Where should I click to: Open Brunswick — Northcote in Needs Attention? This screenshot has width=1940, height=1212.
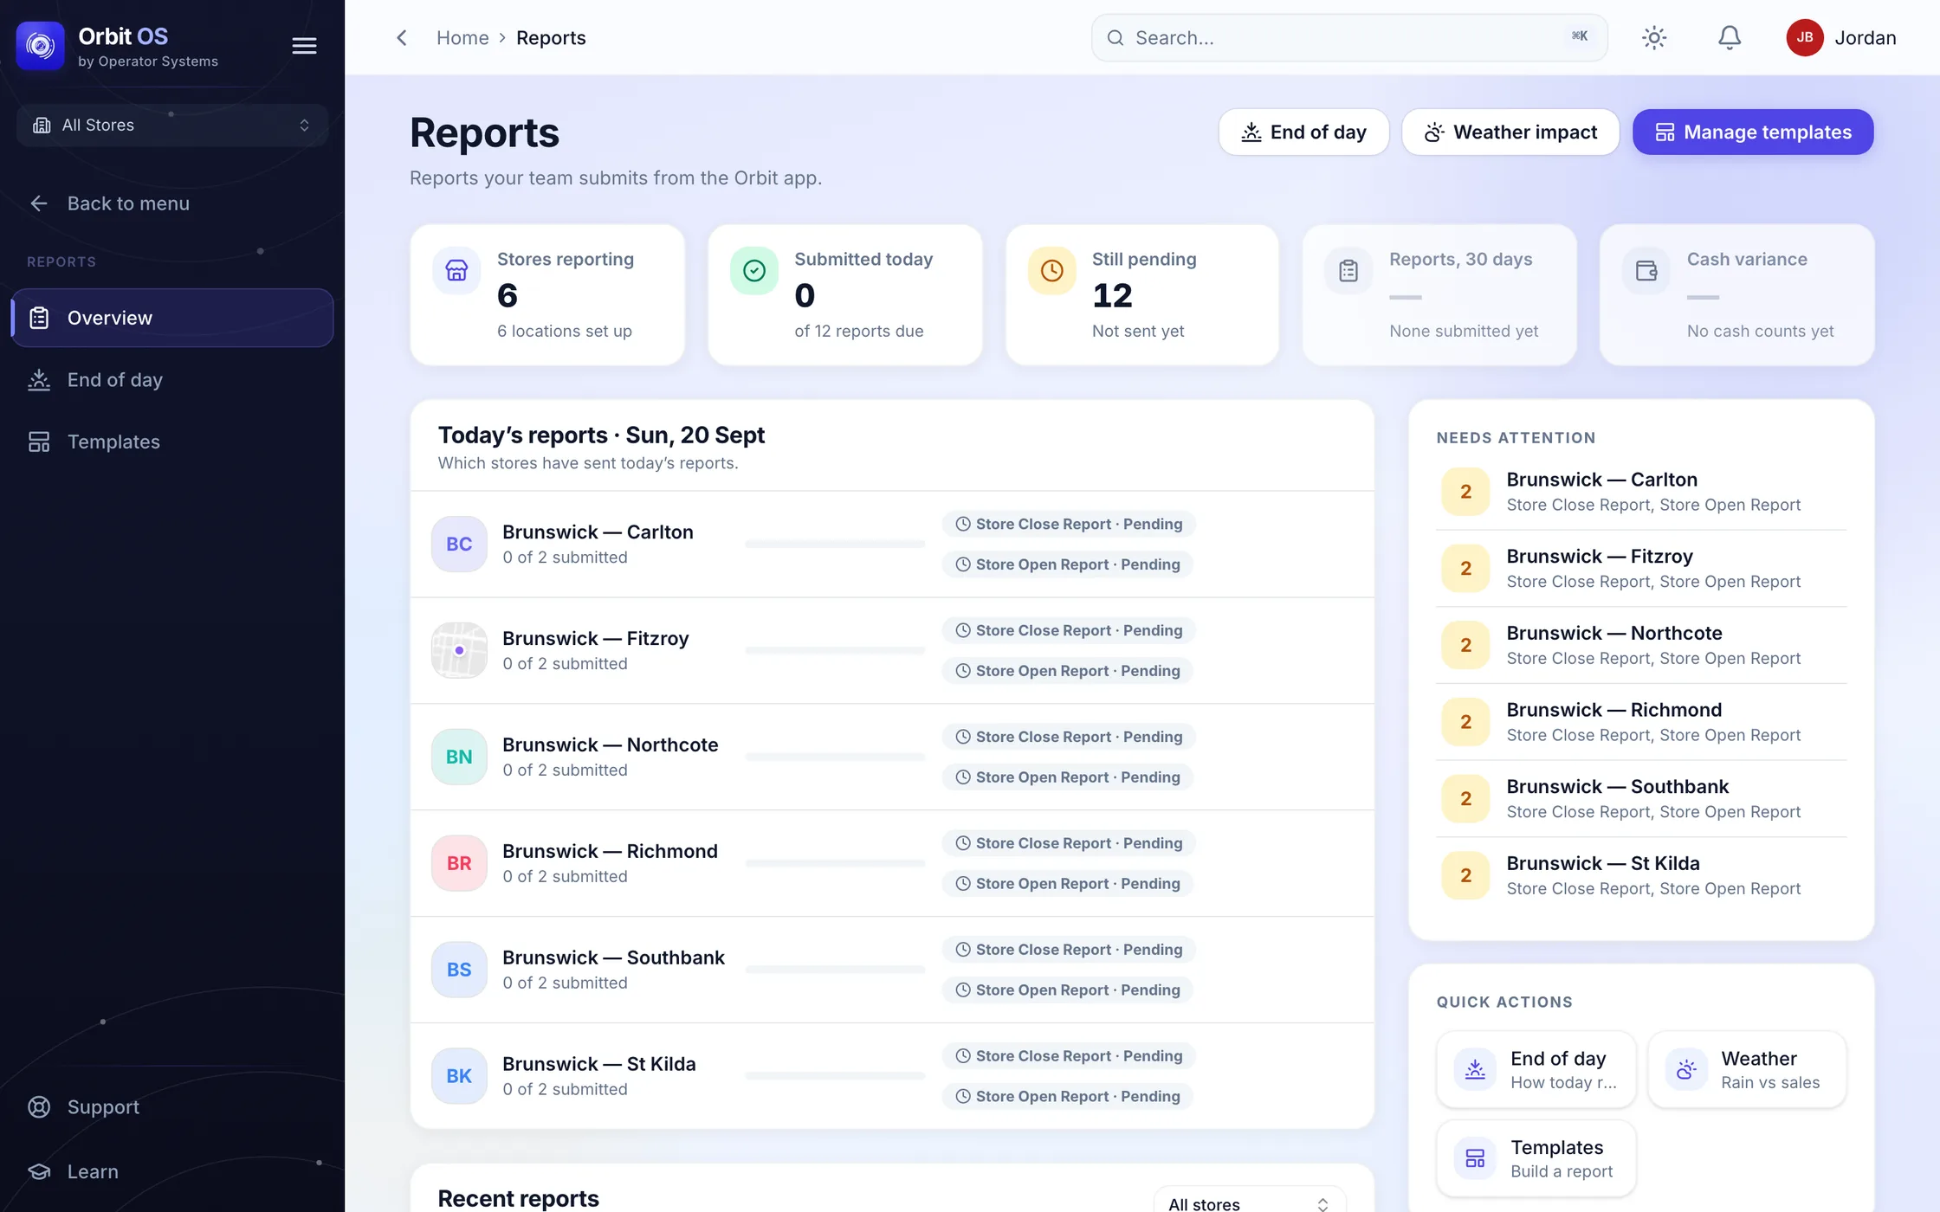tap(1642, 645)
